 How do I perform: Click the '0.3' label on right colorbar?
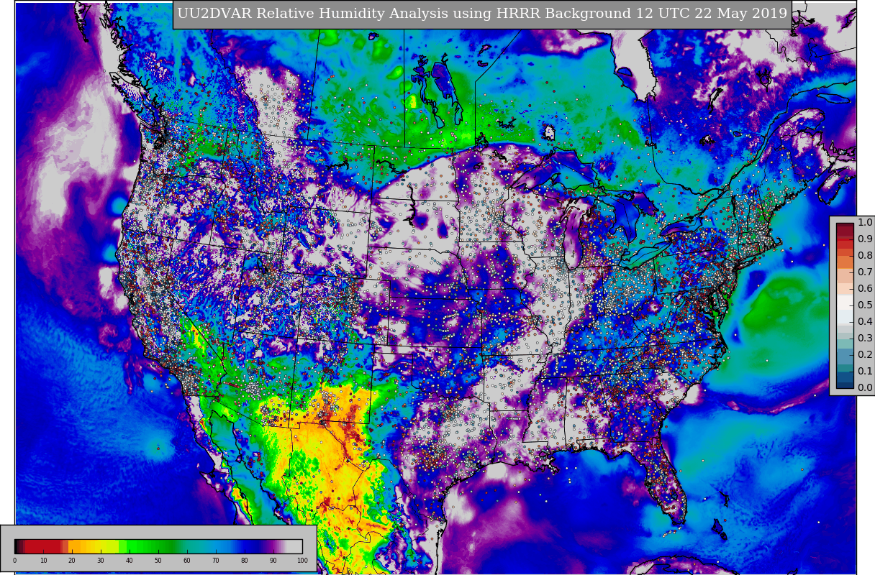click(x=865, y=339)
